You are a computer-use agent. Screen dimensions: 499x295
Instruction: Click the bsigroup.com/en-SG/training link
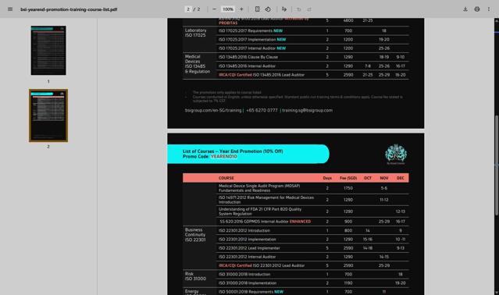[213, 110]
